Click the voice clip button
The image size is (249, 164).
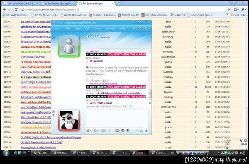(110, 131)
